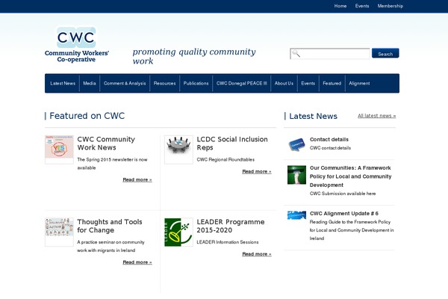Click inside the search text field
Screen dimensions: 448x299
[330, 54]
